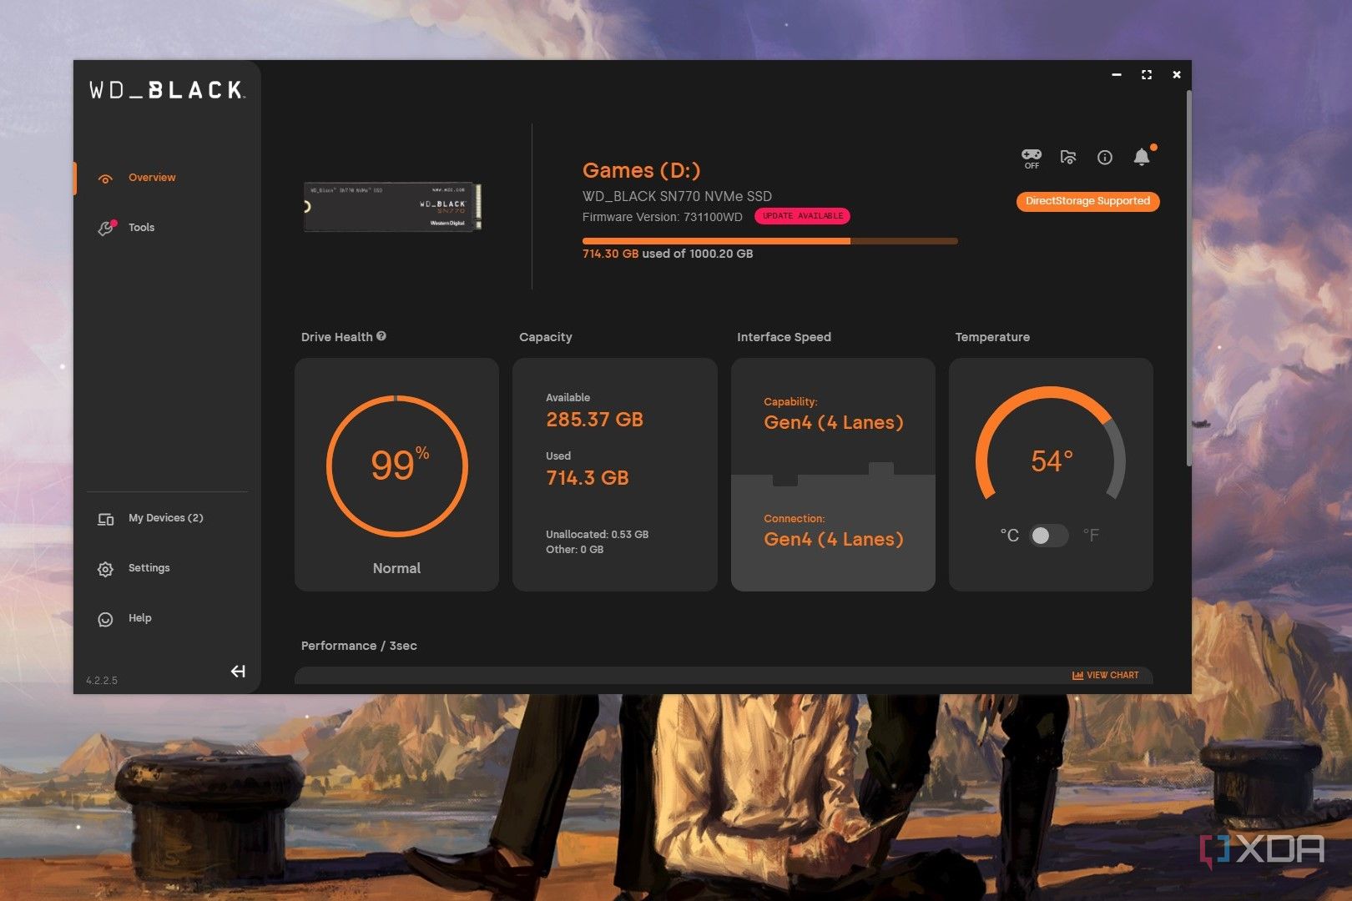Click the version number 4.2.2.5
This screenshot has height=901, width=1352.
click(102, 681)
